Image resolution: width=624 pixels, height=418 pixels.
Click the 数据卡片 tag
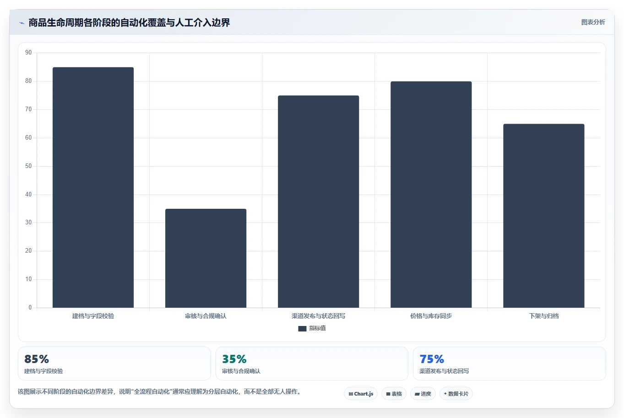456,394
